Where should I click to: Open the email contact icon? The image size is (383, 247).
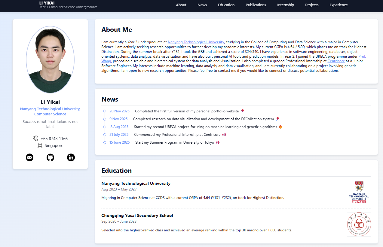[29, 157]
